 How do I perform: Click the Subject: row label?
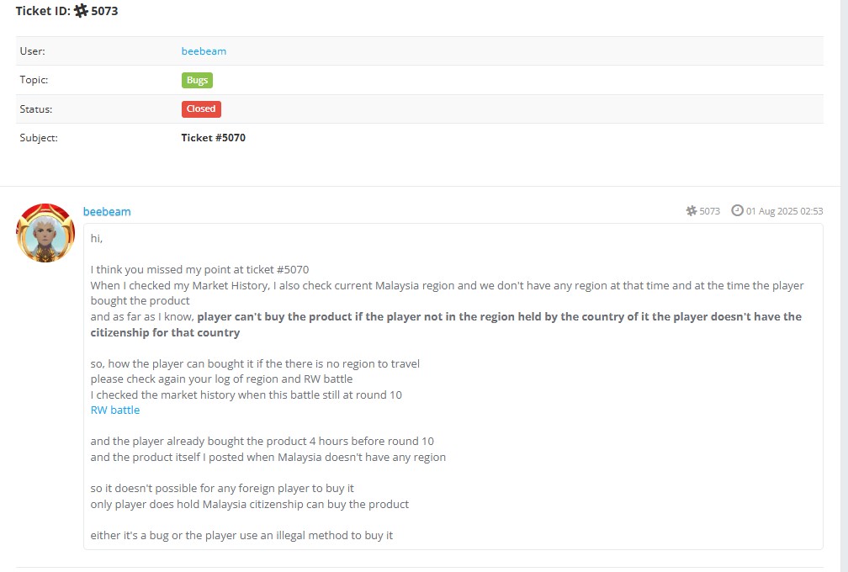click(39, 138)
